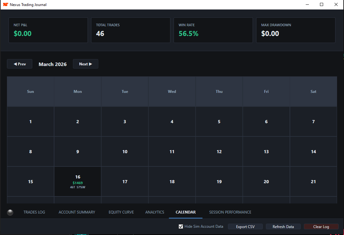Click the MAX DRAWDOWN summary card
The image size is (344, 235).
coord(296,30)
